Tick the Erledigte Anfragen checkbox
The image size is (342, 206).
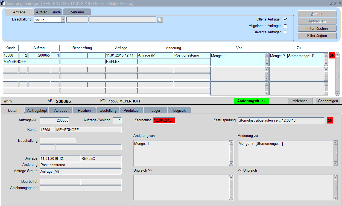pos(285,32)
